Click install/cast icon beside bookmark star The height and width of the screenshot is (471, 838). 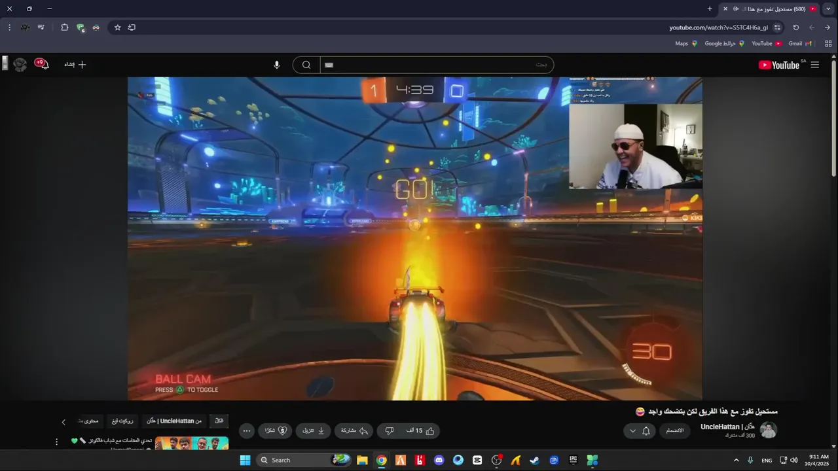click(x=132, y=27)
